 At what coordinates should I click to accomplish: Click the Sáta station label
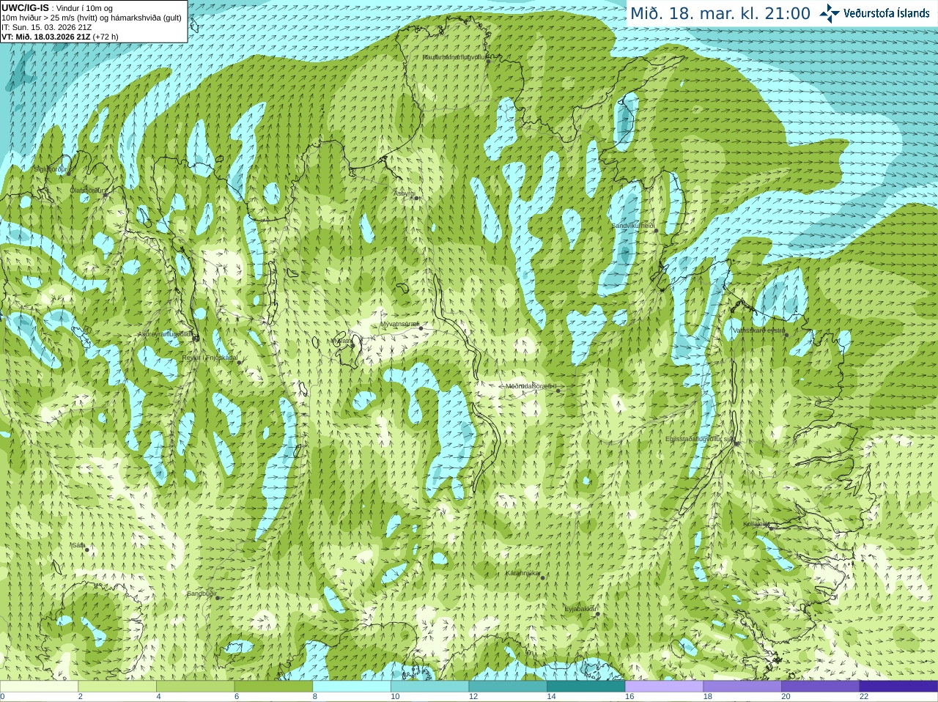(x=78, y=546)
